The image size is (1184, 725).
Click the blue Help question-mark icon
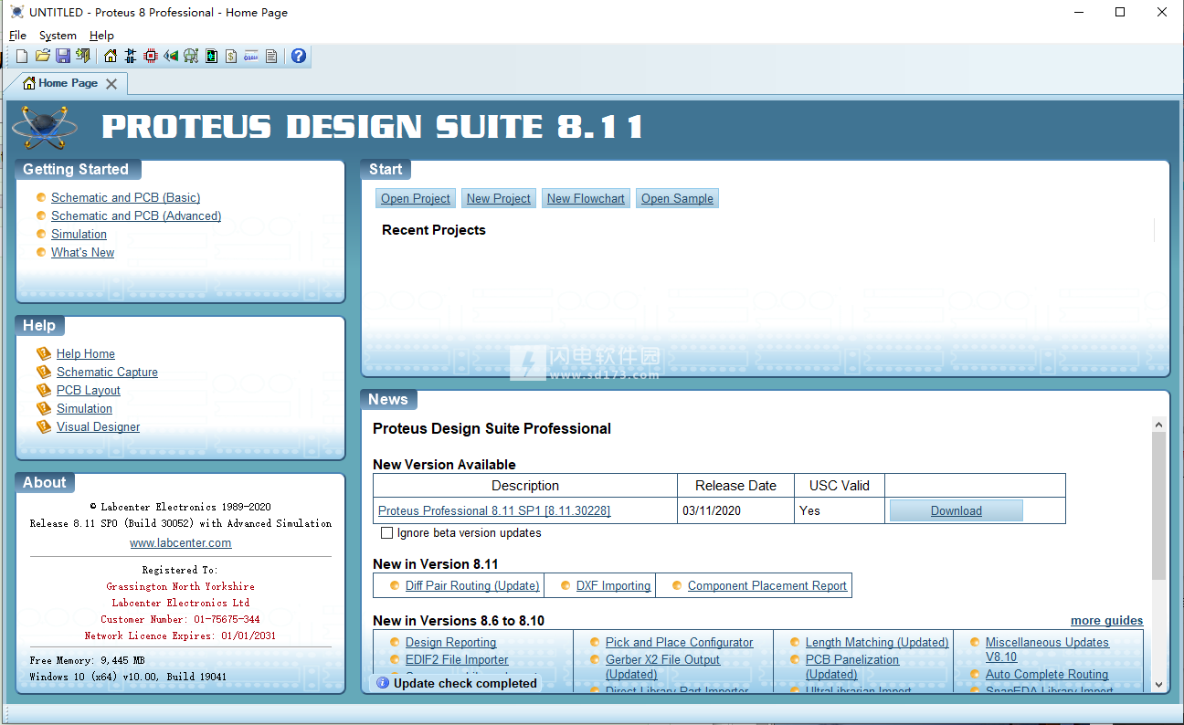pos(299,57)
